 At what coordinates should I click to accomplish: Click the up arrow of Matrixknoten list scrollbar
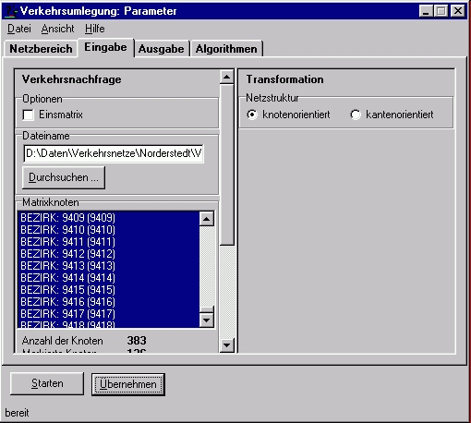pyautogui.click(x=207, y=219)
